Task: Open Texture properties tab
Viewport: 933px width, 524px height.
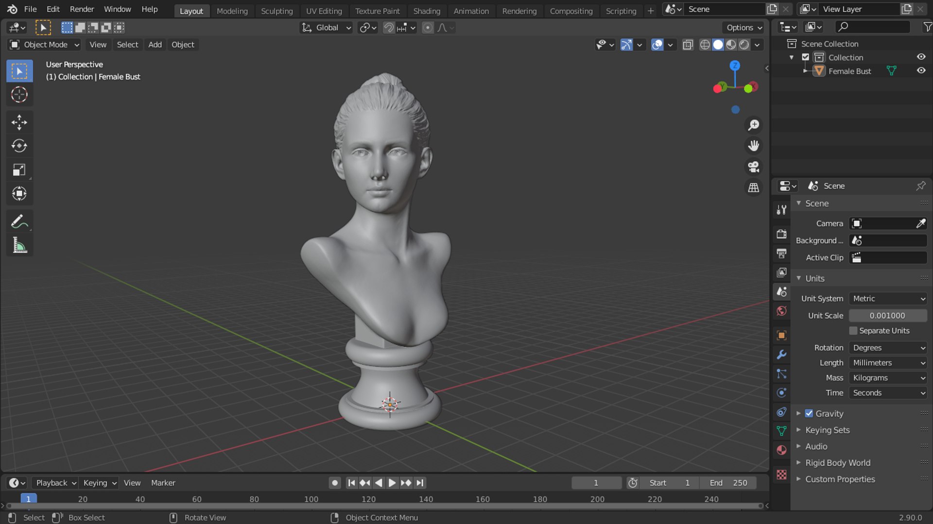Action: click(781, 474)
